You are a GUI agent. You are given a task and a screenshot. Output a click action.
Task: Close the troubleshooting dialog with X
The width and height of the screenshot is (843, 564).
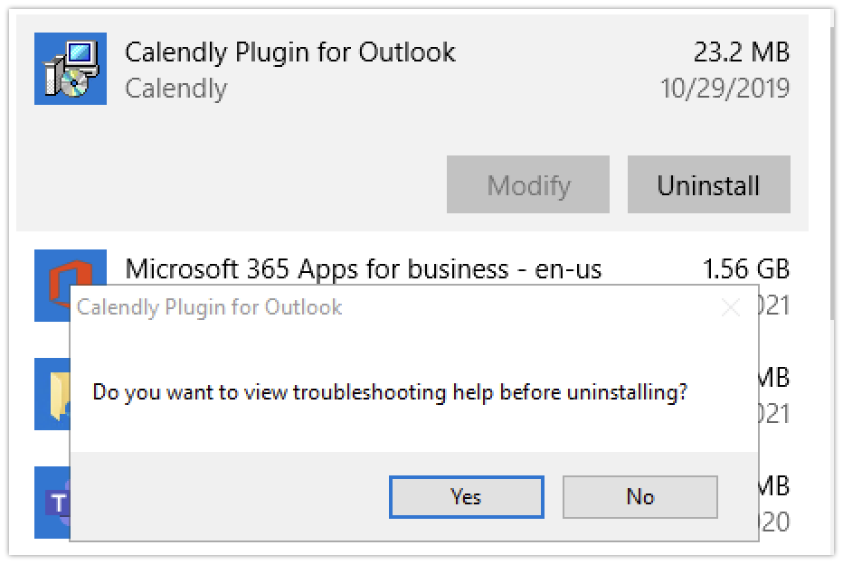[730, 307]
